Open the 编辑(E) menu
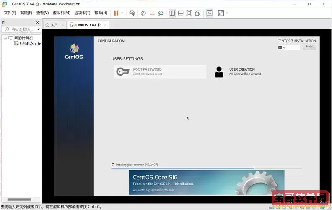 tap(26, 13)
